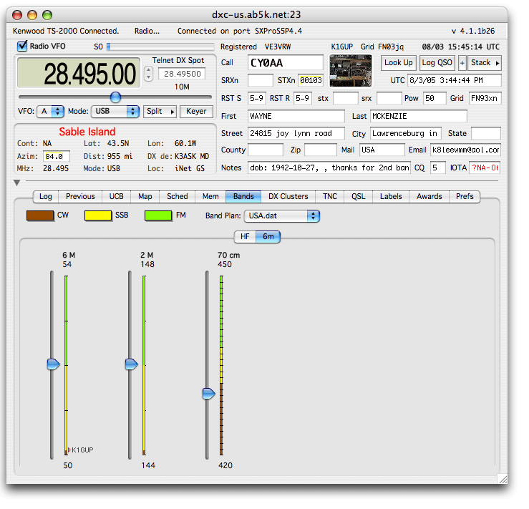Open the Prefs tab
529x509 pixels.
tap(465, 196)
